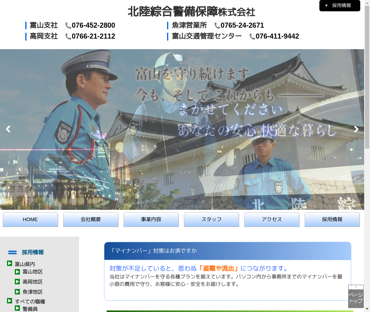Open the 高岡地区 sidebar link
This screenshot has height=312, width=370.
(x=33, y=282)
